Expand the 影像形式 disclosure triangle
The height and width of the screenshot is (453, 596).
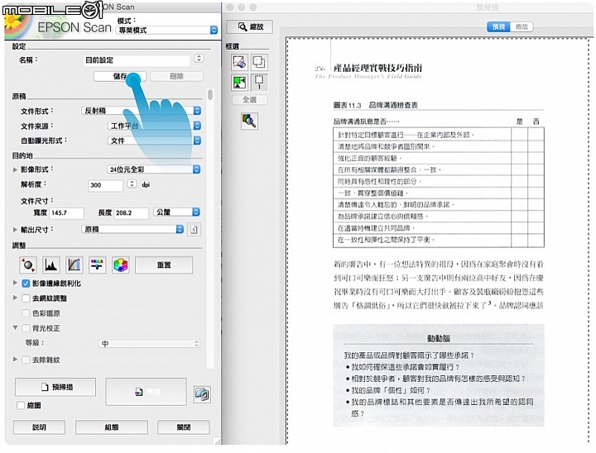(15, 169)
